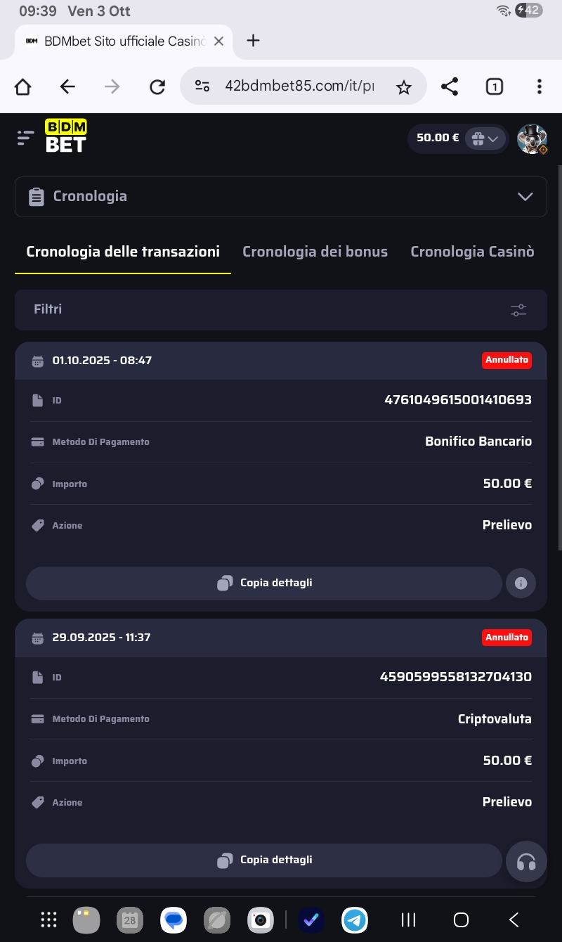Viewport: 562px width, 942px height.
Task: Expand the bonus gift balance dropdown
Action: 485,138
